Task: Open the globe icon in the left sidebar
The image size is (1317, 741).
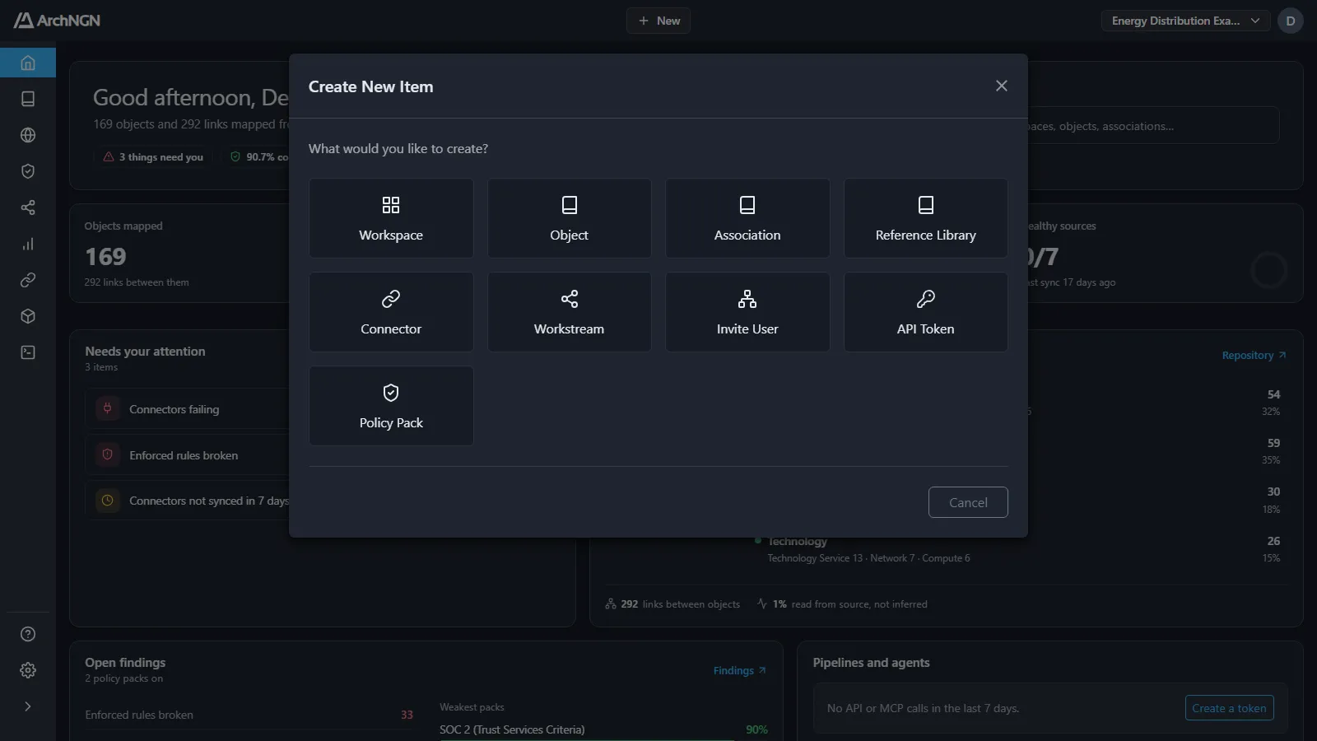Action: pos(28,135)
